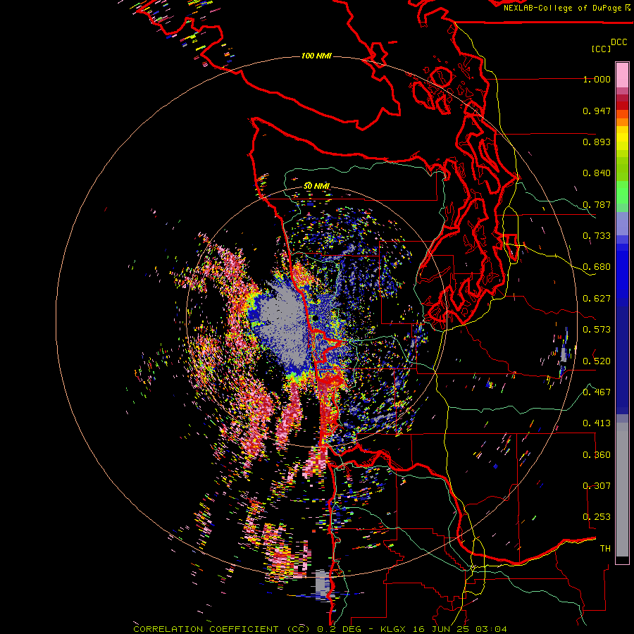This screenshot has width=634, height=634.
Task: Click the 0.893 legend value
Action: [597, 142]
